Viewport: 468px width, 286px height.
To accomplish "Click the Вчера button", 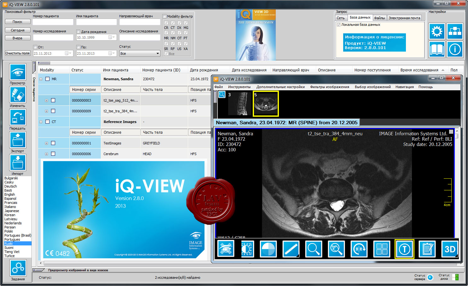I will click(18, 38).
